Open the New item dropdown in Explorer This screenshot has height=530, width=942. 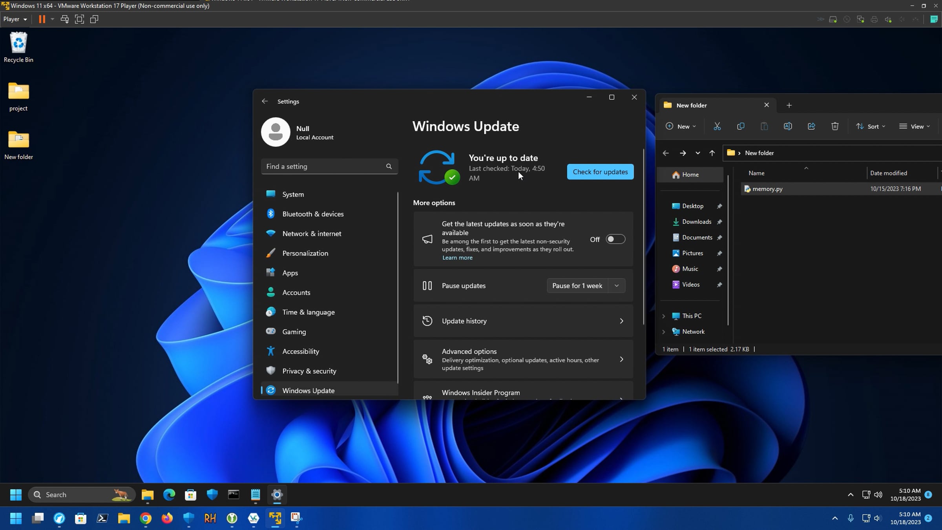click(x=681, y=126)
